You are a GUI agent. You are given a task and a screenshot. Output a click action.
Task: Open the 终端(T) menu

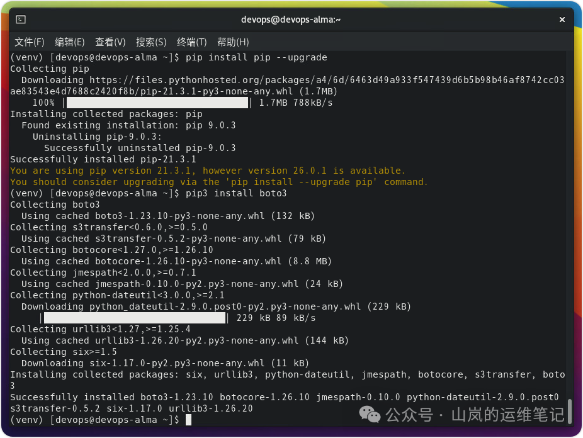point(191,42)
